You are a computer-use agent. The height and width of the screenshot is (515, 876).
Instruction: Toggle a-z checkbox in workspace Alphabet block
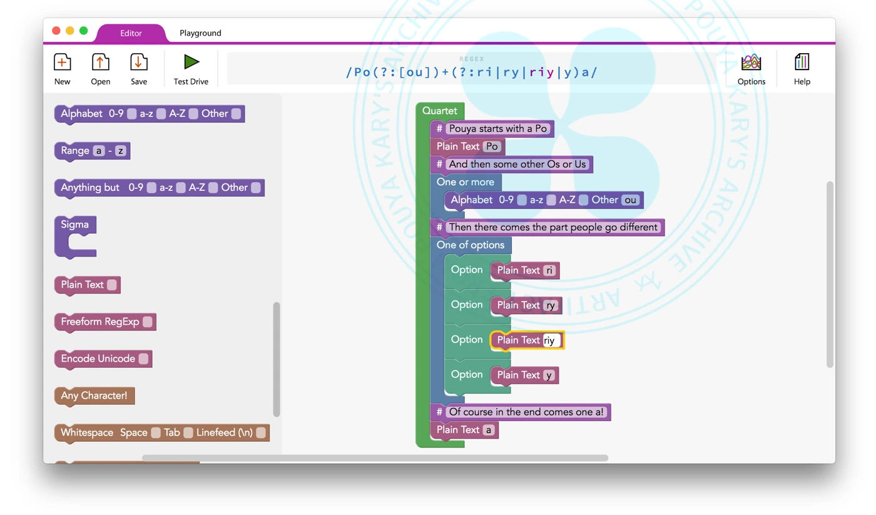coord(551,200)
